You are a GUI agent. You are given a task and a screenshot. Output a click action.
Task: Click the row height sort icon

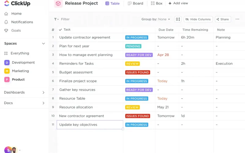[178, 19]
